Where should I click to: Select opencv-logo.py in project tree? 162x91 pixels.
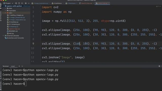point(14,29)
